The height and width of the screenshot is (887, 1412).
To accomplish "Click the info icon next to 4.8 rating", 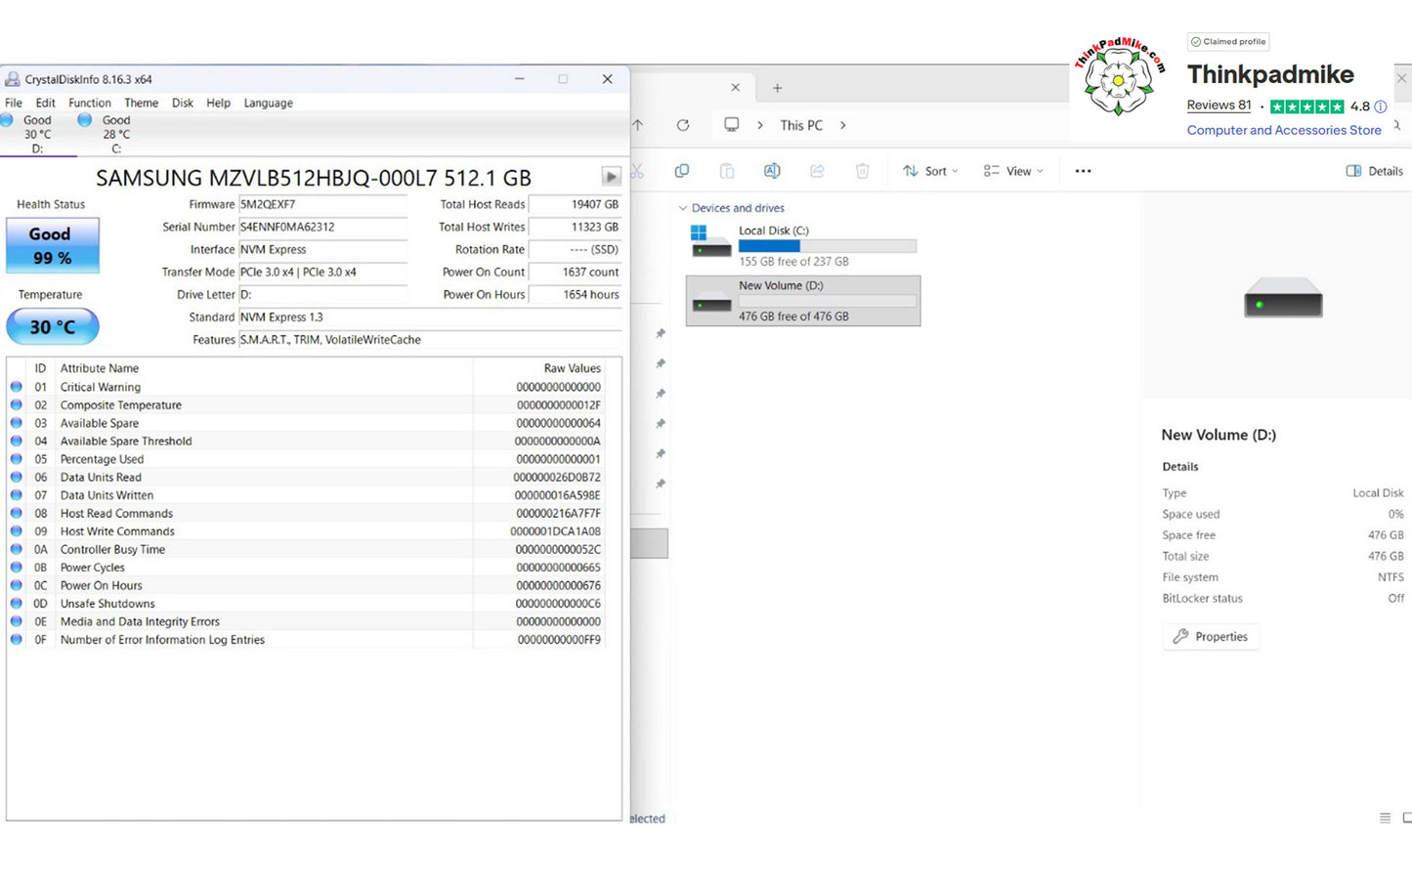I will [1381, 106].
